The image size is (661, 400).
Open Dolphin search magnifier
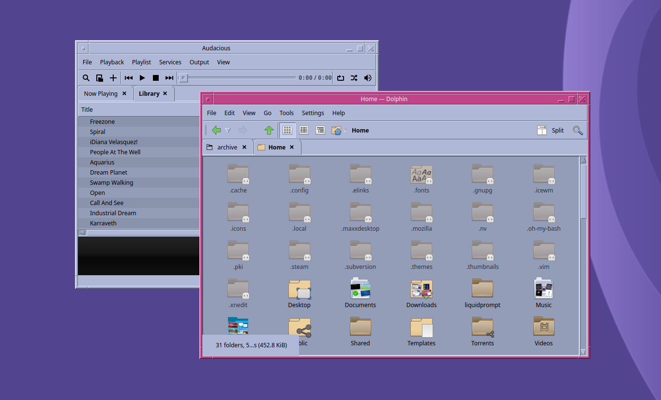(x=578, y=131)
